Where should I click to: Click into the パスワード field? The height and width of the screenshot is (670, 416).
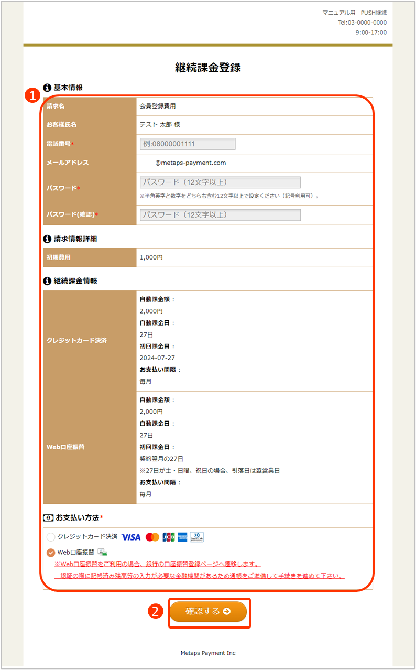click(x=220, y=182)
